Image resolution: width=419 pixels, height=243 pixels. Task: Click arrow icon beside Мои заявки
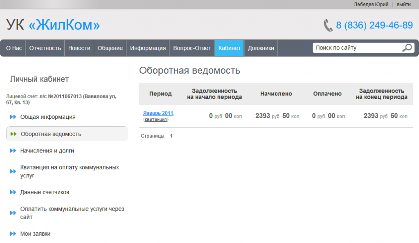13,234
